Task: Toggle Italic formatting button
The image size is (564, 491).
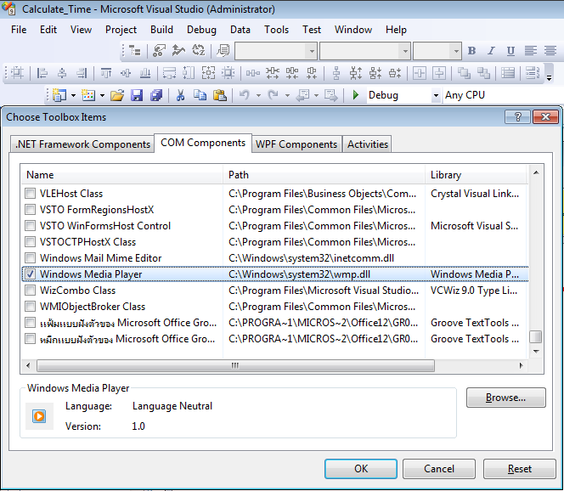Action: coord(491,51)
